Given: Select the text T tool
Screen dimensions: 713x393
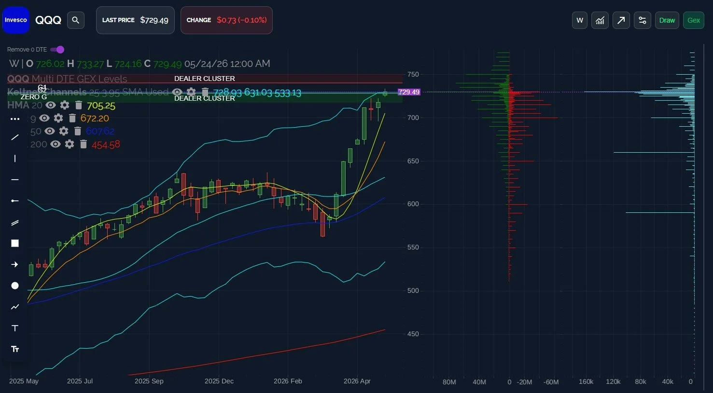Looking at the screenshot, I should click(15, 328).
